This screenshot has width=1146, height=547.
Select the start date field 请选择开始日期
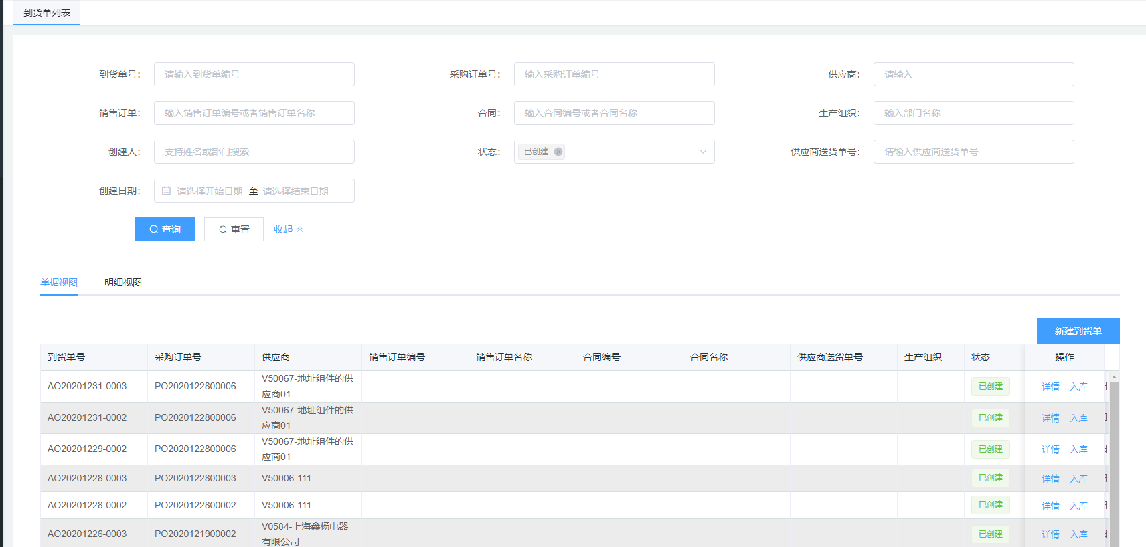(x=210, y=191)
